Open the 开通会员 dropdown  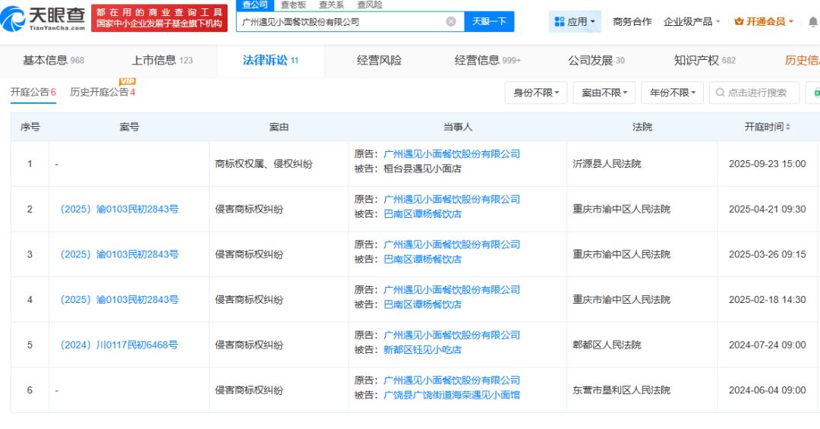764,21
